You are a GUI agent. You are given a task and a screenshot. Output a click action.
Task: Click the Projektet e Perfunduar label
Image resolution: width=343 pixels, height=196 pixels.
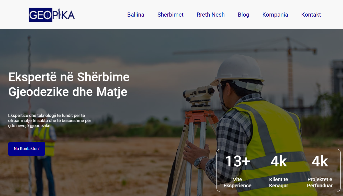(320, 182)
